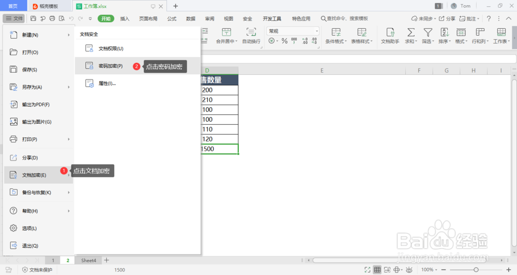Click 文档权限(U) in submenu
This screenshot has width=517, height=275.
138,48
